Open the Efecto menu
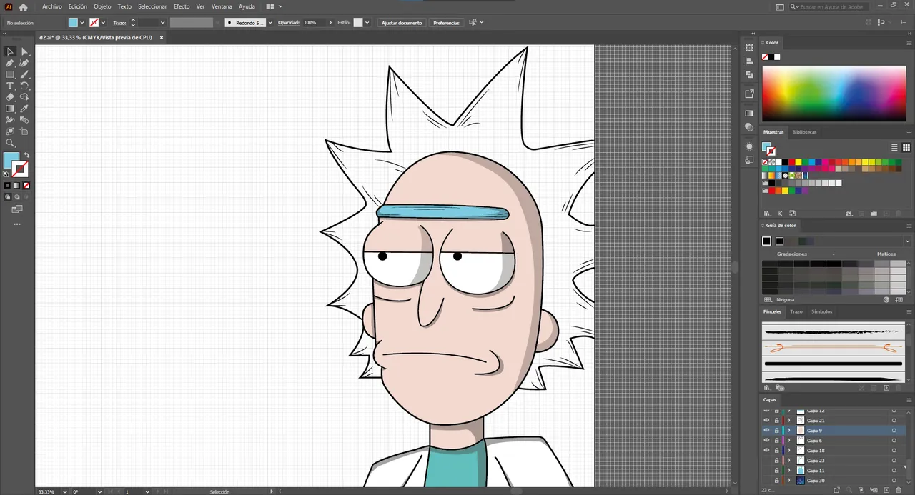 [182, 6]
